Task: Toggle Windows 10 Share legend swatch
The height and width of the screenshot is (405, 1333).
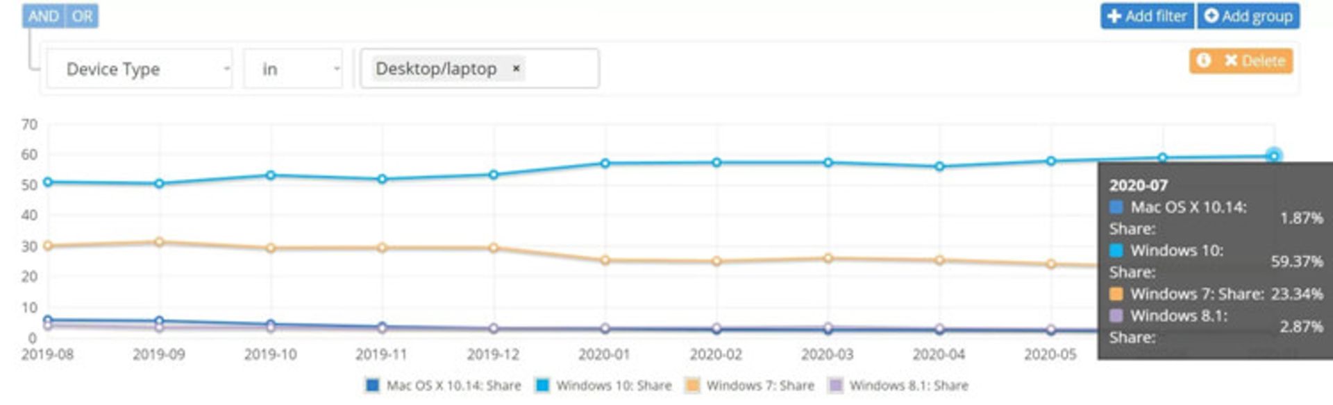Action: [542, 386]
